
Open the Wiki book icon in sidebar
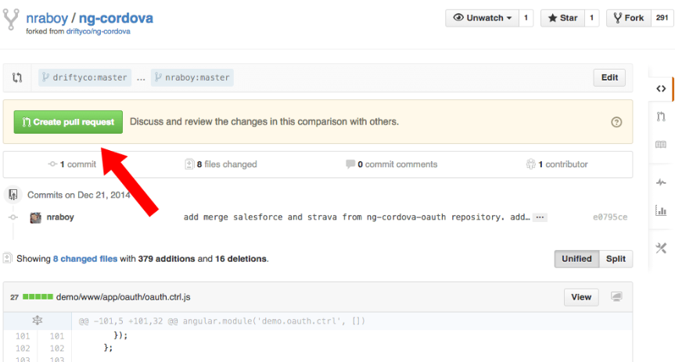[661, 145]
